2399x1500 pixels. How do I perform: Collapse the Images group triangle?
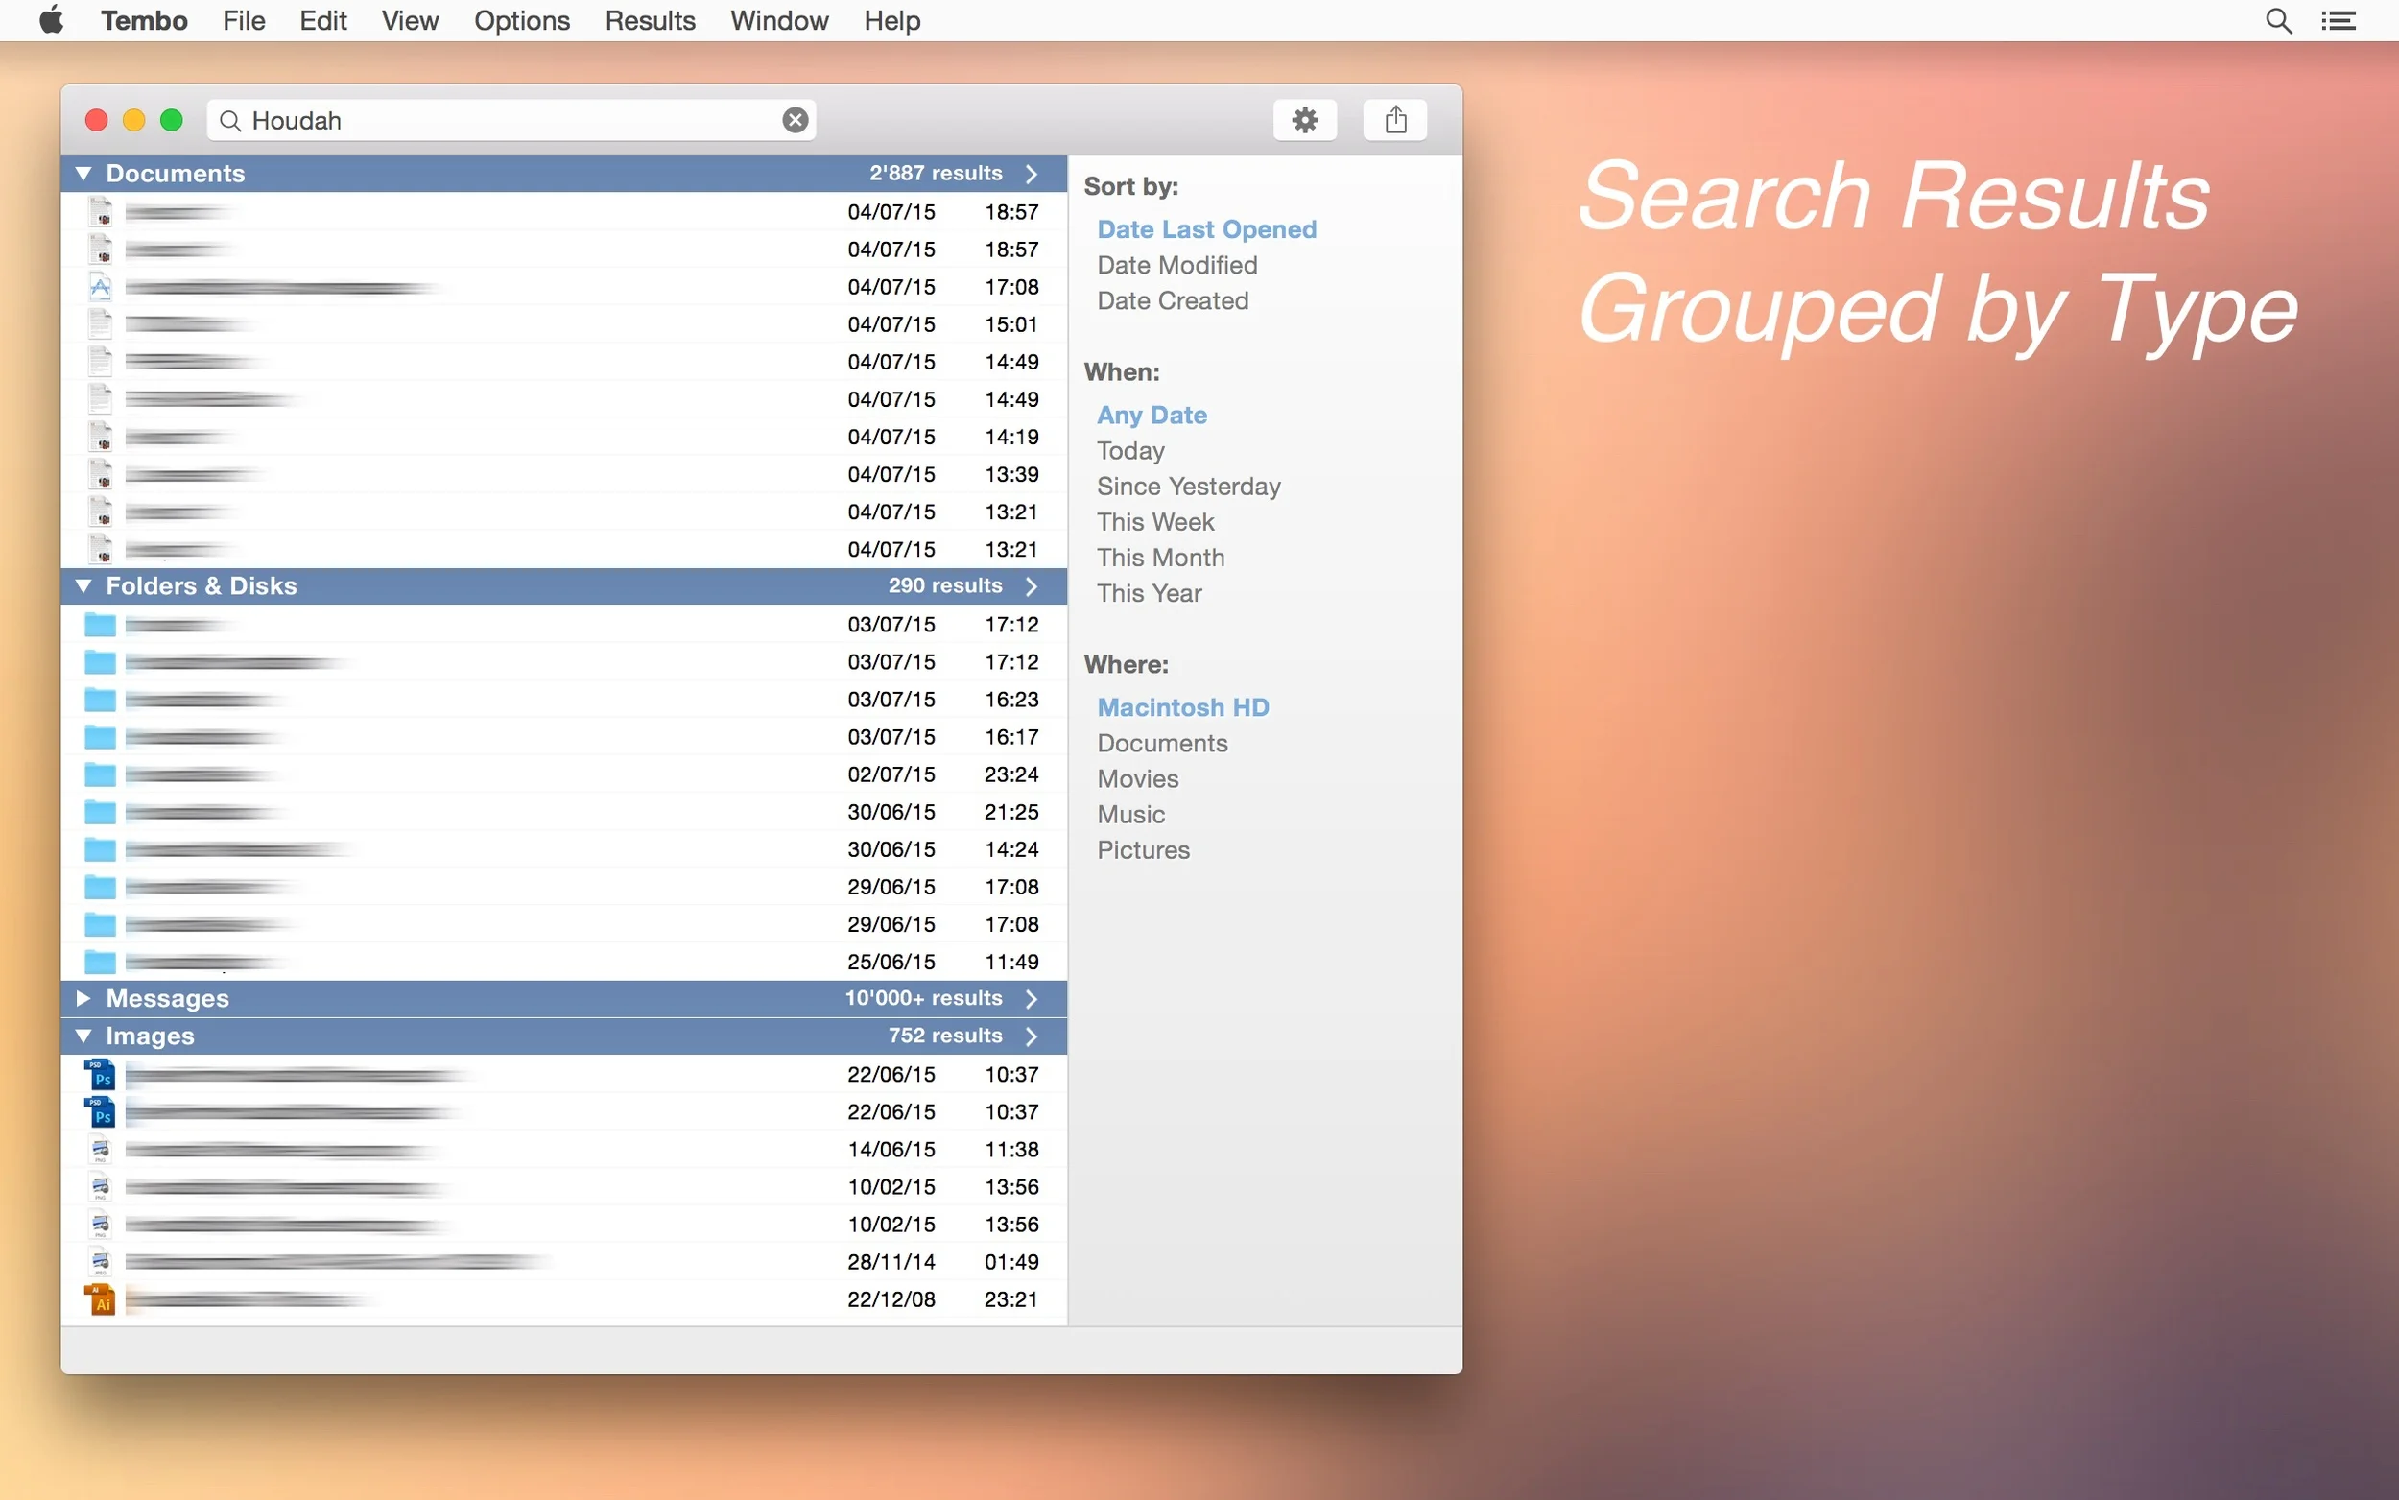84,1036
